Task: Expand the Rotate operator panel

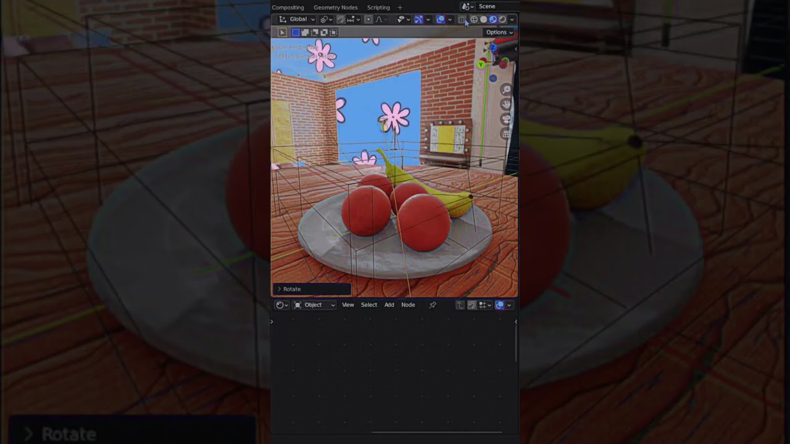Action: click(x=312, y=289)
